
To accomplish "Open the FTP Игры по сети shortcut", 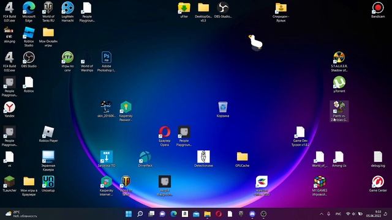I will click(67, 61).
